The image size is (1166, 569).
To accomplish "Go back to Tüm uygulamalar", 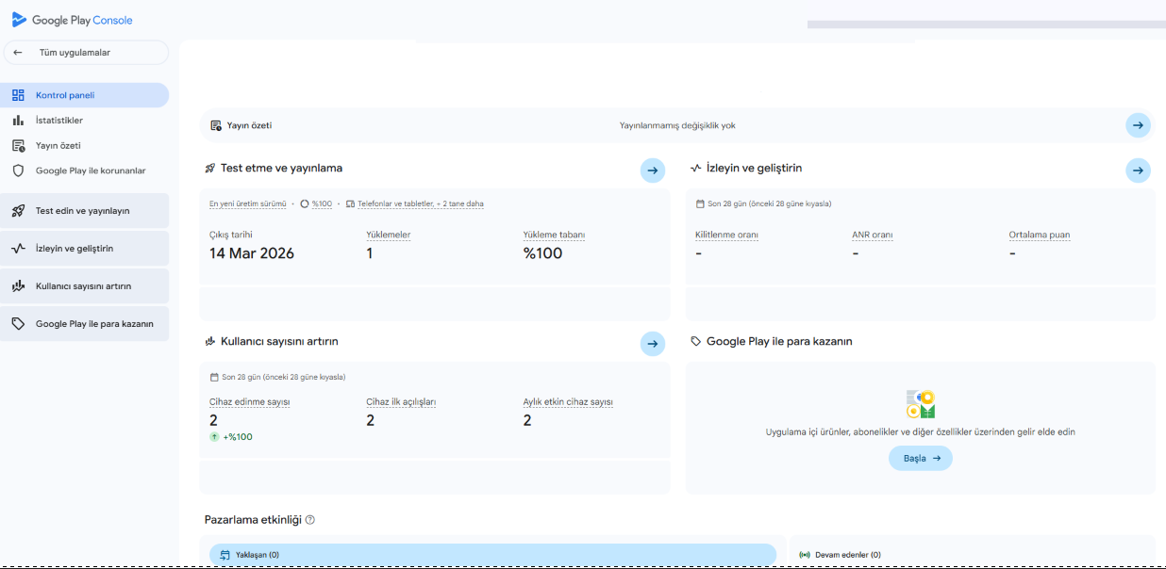I will click(86, 53).
